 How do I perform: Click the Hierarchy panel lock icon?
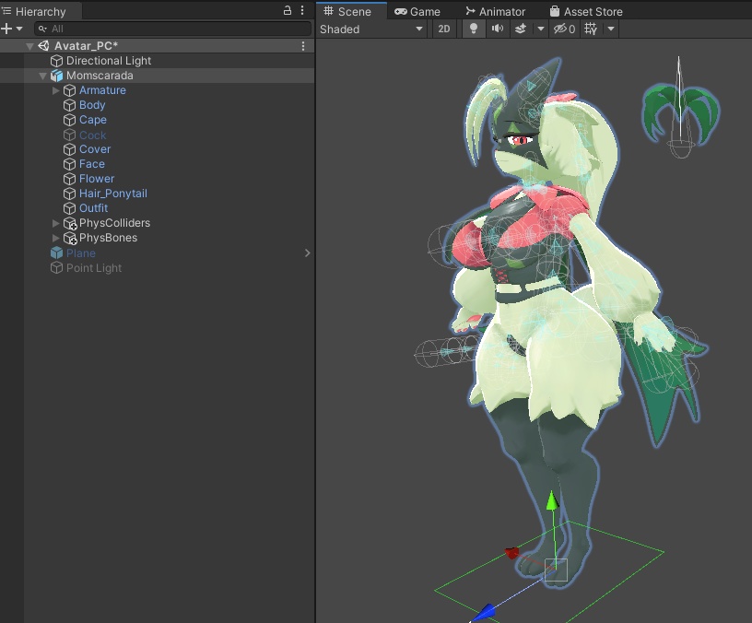point(288,10)
